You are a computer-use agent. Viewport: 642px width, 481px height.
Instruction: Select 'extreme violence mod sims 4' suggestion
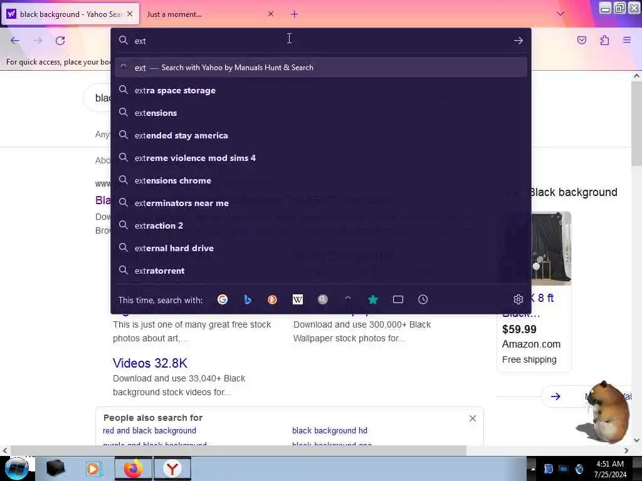point(320,158)
